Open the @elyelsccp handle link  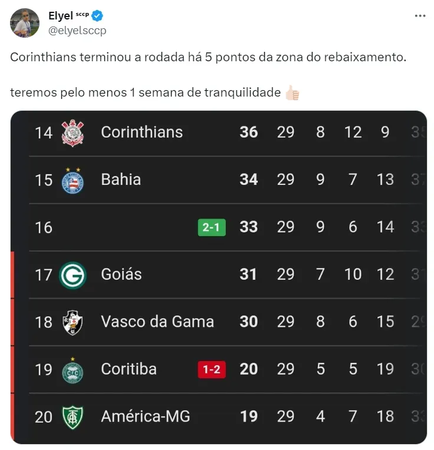pos(77,30)
